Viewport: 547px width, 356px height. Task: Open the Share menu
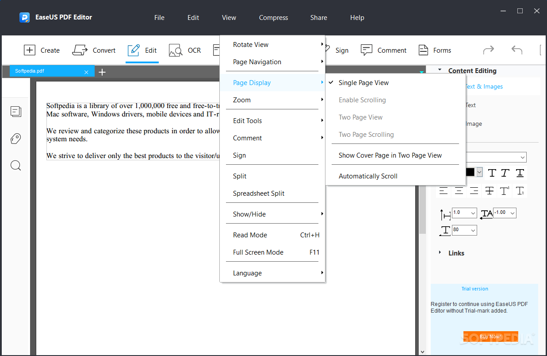coord(319,18)
